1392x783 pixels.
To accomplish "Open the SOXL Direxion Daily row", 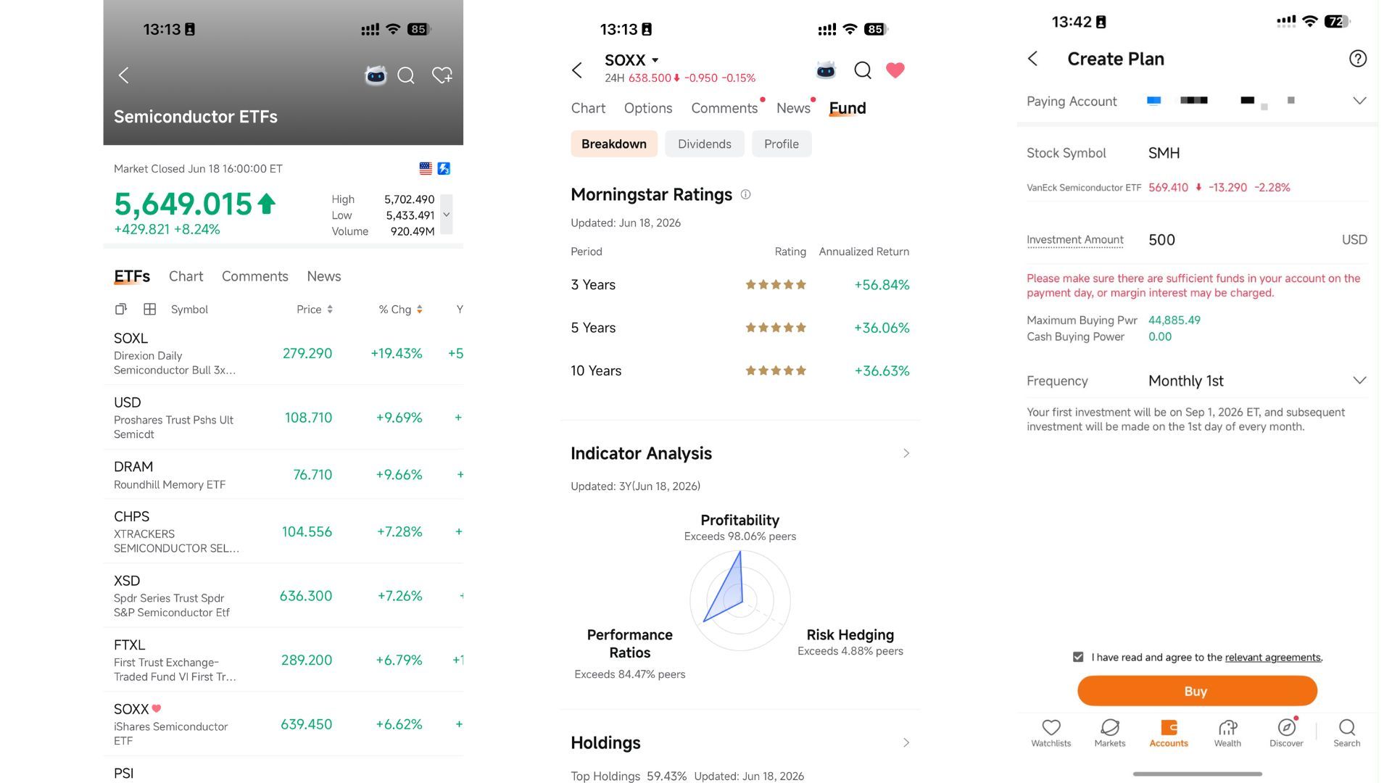I will (x=283, y=354).
